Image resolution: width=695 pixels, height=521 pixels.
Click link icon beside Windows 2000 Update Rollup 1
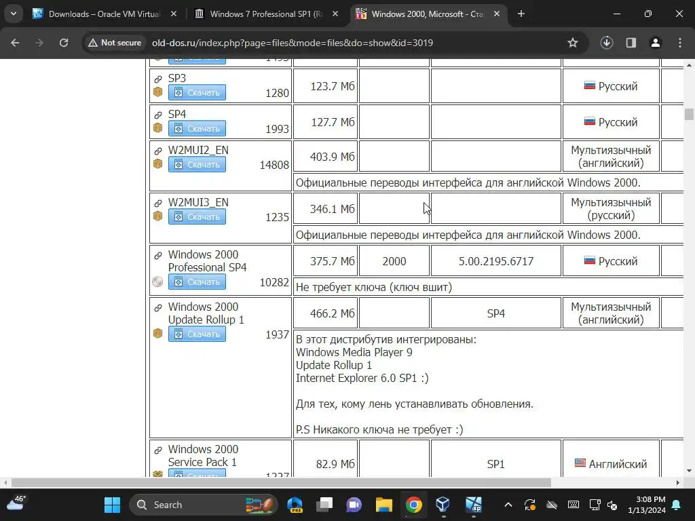point(157,307)
